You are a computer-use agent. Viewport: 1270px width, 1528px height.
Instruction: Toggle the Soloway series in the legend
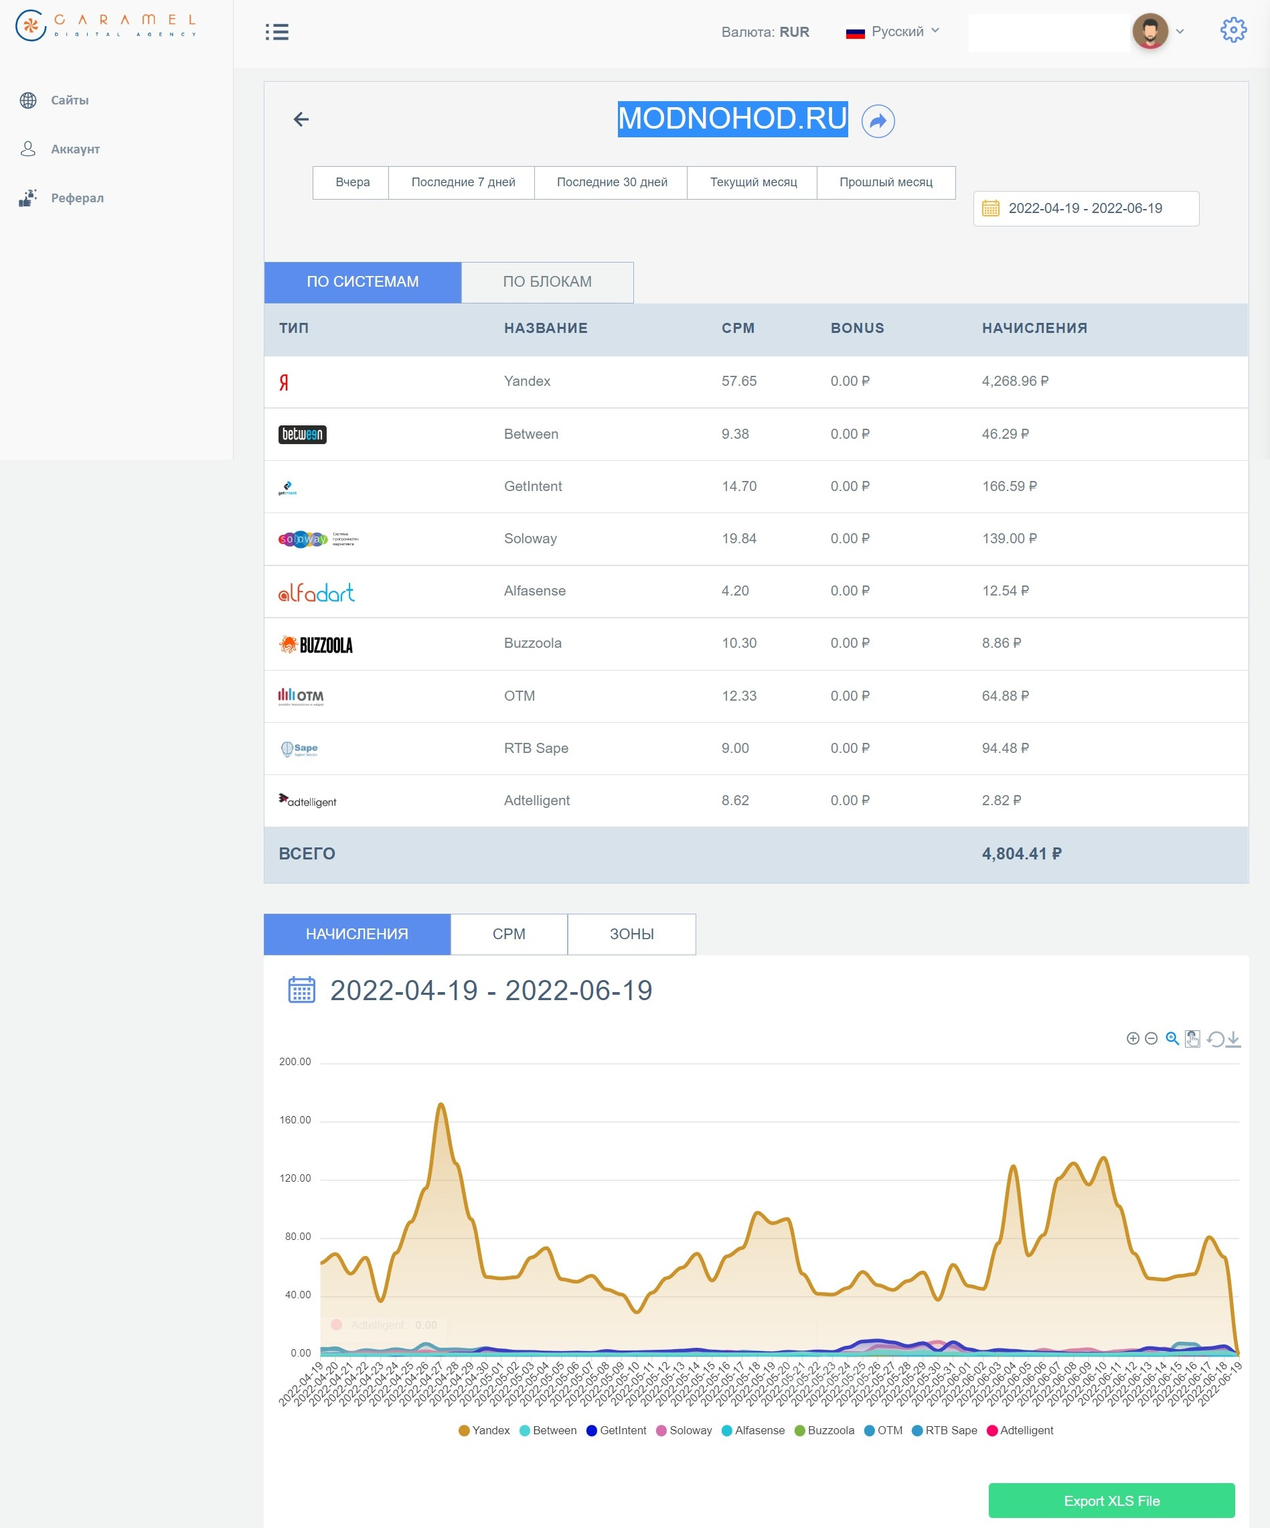[x=684, y=1430]
